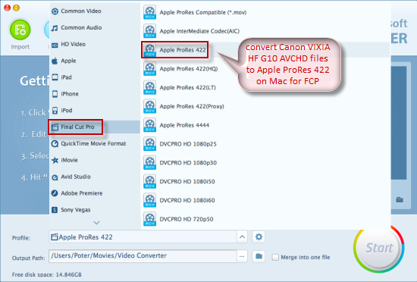Click the Output Path field
417x282 pixels.
coord(143,256)
